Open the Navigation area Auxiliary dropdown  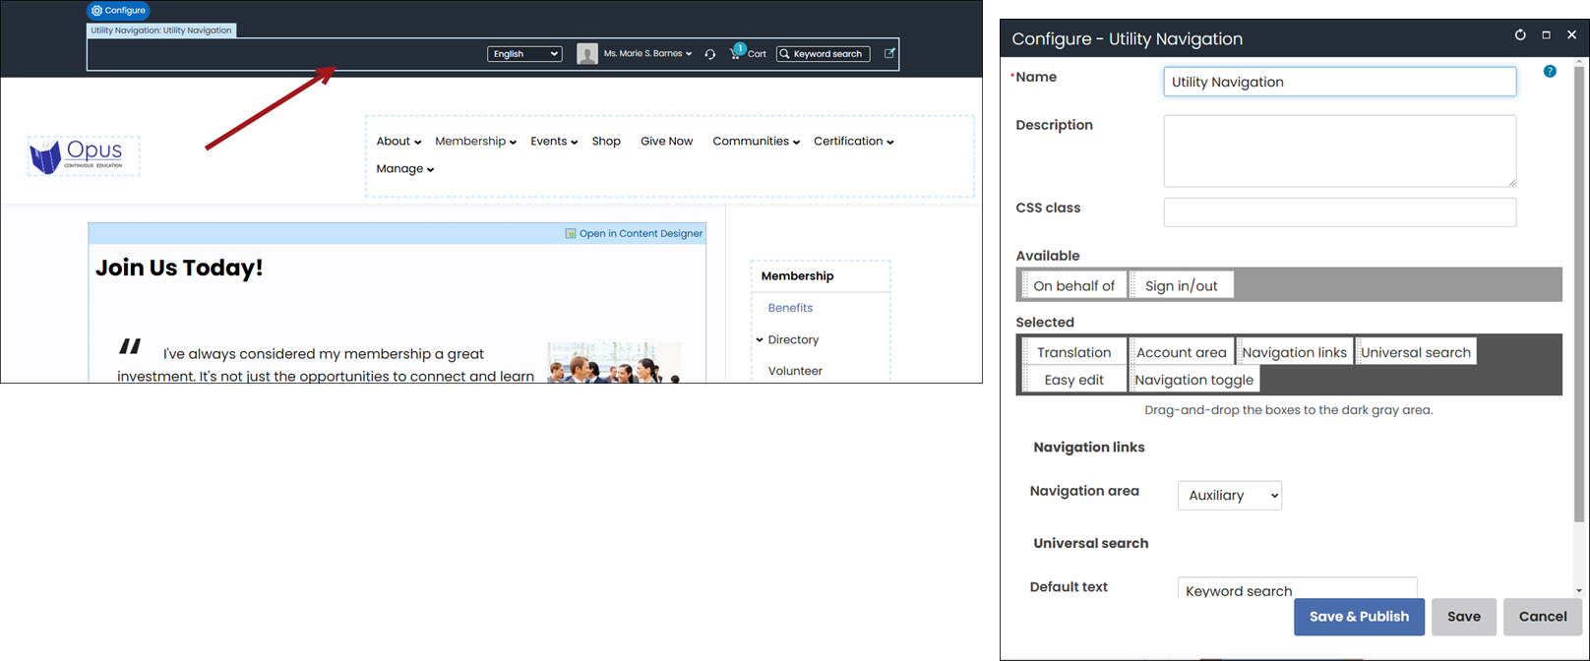coord(1229,496)
